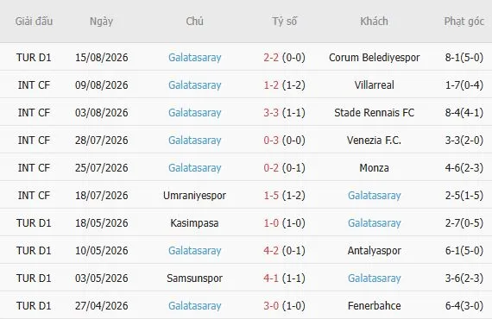Click the Tỷ số column header

284,22
